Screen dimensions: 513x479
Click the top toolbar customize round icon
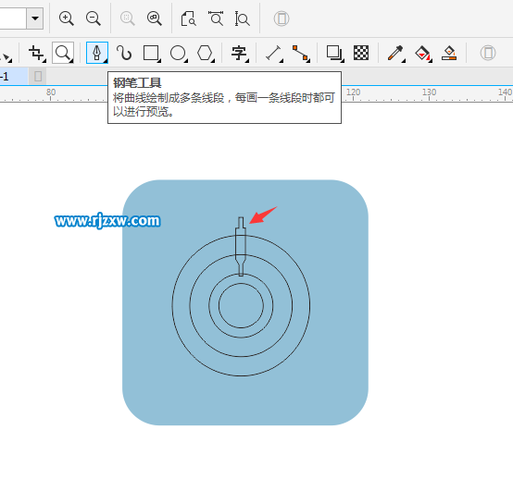(282, 18)
